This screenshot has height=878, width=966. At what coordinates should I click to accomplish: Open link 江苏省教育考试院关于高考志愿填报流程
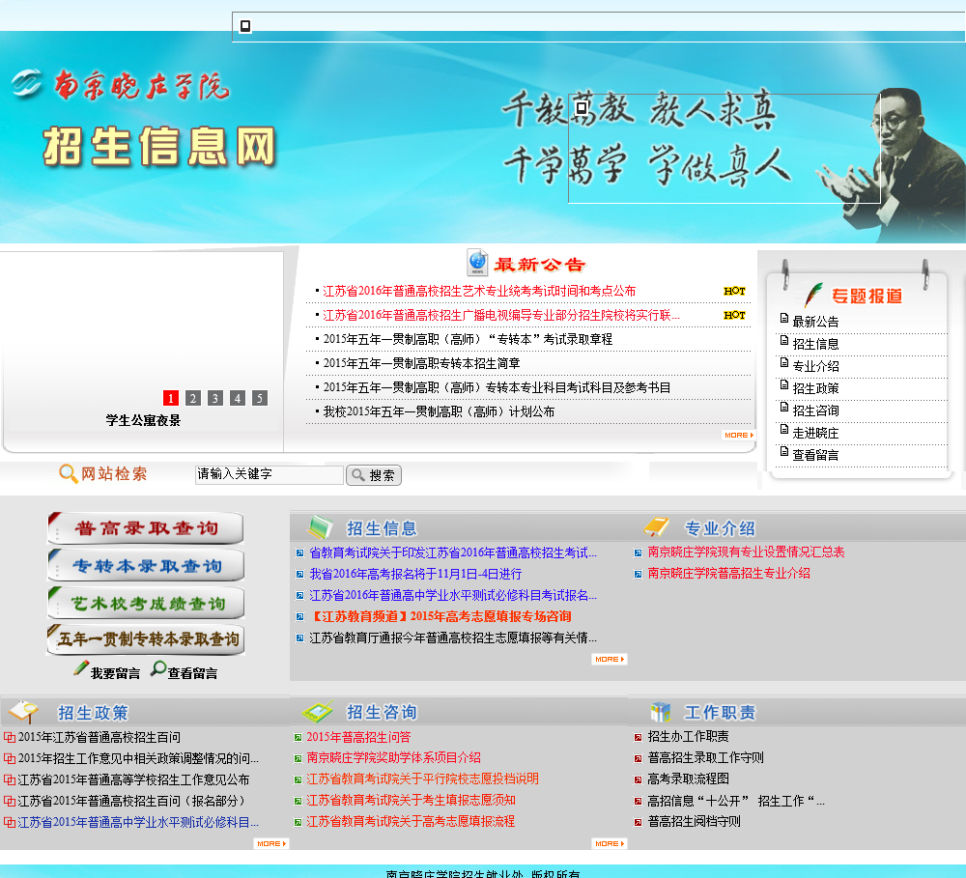pos(411,821)
